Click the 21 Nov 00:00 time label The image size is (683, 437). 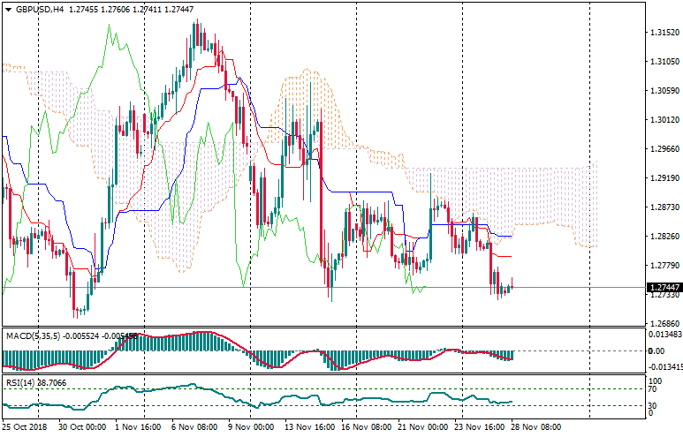(421, 426)
